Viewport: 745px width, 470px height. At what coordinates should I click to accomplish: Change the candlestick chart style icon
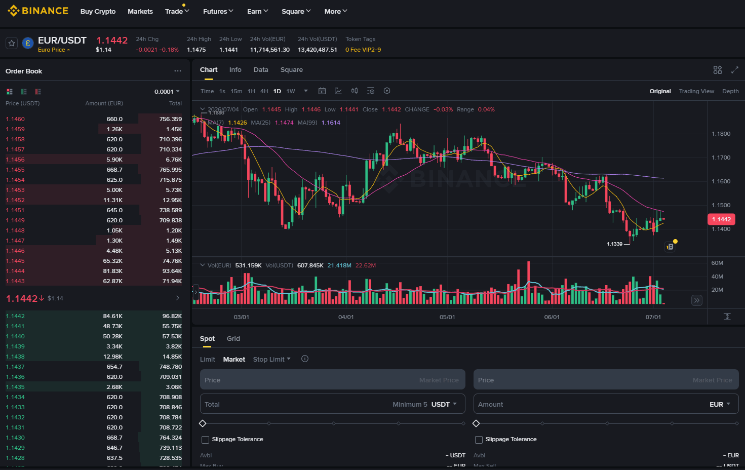[x=355, y=91]
